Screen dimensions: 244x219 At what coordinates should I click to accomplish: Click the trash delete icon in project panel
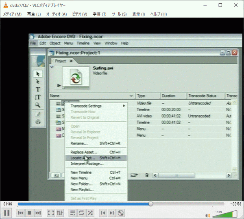[146, 175]
